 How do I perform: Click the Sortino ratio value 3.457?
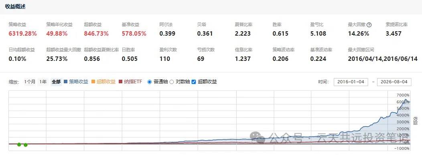point(393,34)
